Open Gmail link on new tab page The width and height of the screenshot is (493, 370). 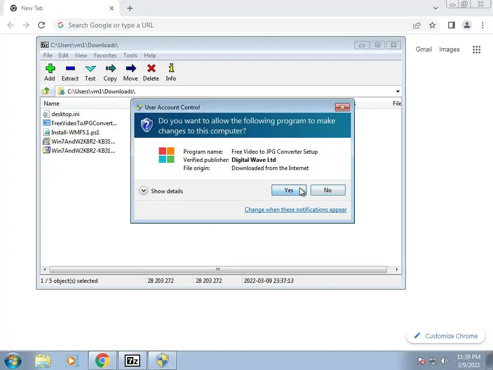click(x=424, y=50)
